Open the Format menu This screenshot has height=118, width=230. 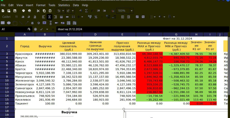click(41, 5)
